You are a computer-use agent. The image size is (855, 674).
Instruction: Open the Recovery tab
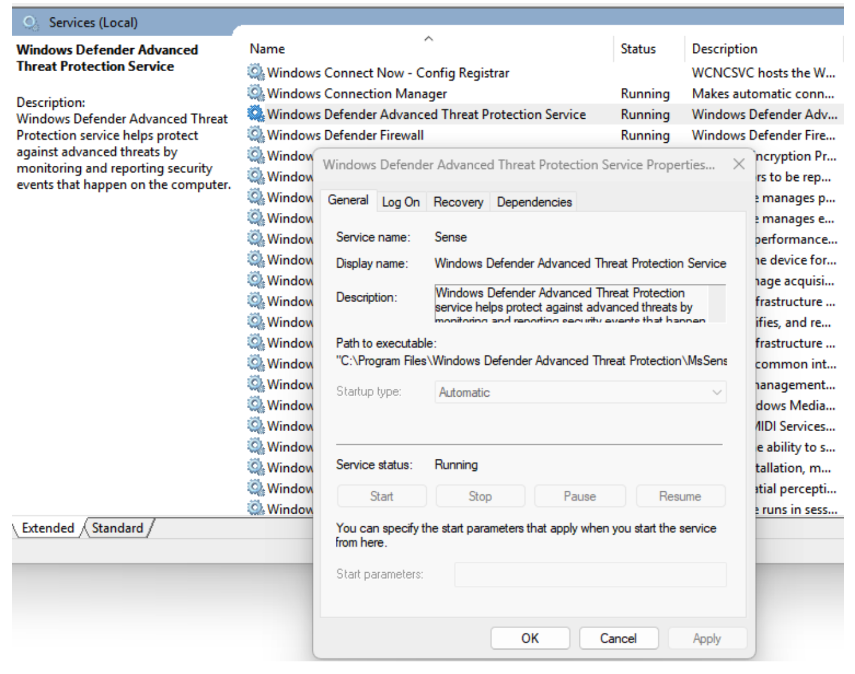click(458, 202)
